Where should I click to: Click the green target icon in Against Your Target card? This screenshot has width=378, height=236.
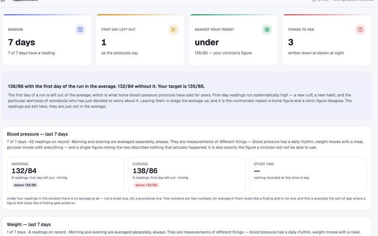[267, 30]
